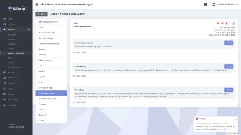Add a product in Up-selling section
Viewport: 241px width, 135px height.
[229, 90]
